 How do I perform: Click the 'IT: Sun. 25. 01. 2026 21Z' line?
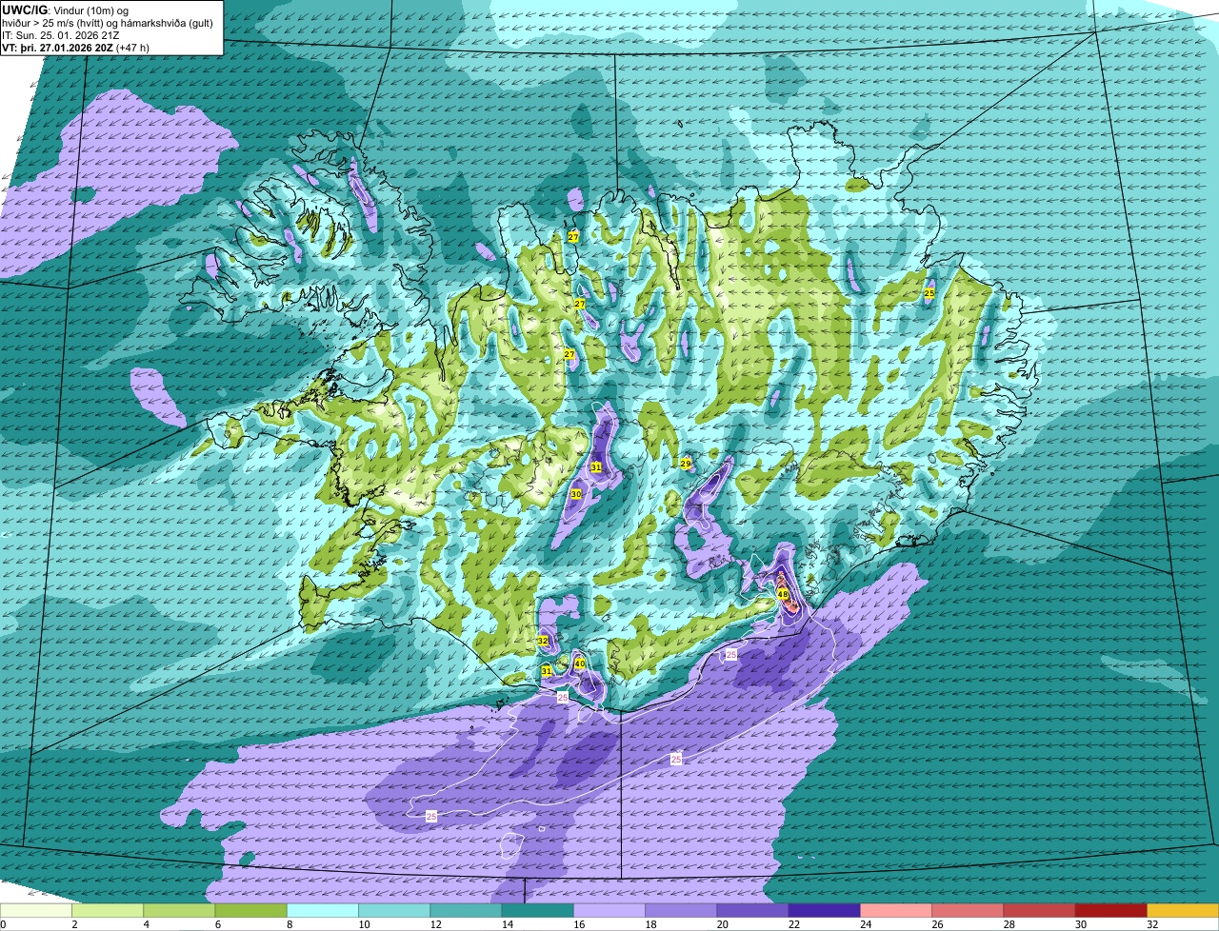click(61, 35)
